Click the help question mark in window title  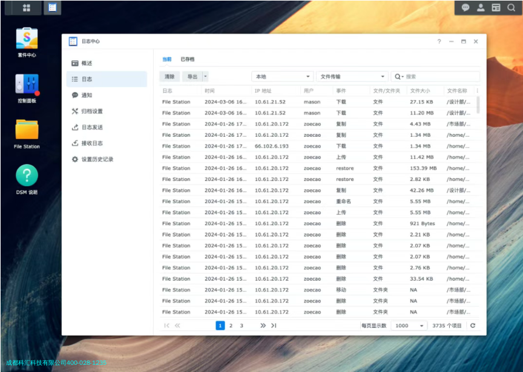pos(439,42)
